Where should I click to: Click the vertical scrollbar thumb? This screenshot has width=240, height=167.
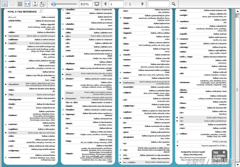tap(237, 90)
